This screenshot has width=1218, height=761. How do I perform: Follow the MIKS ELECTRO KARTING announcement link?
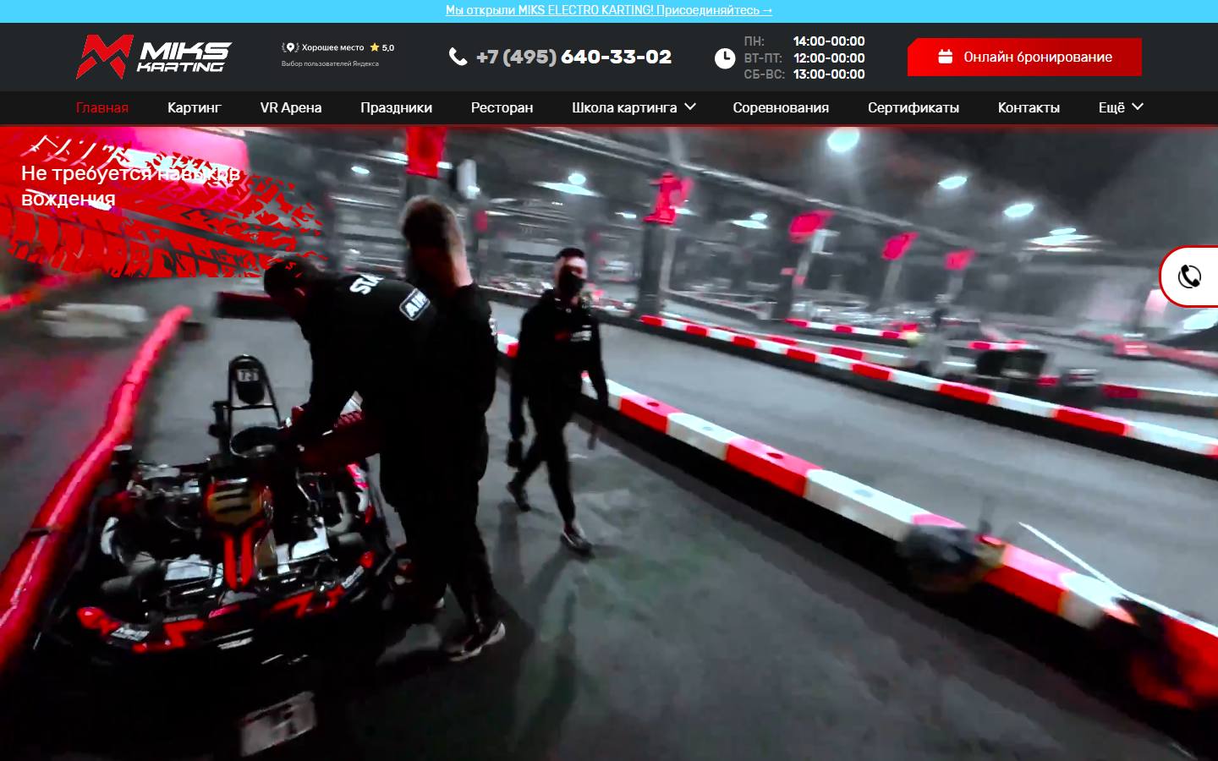point(609,10)
